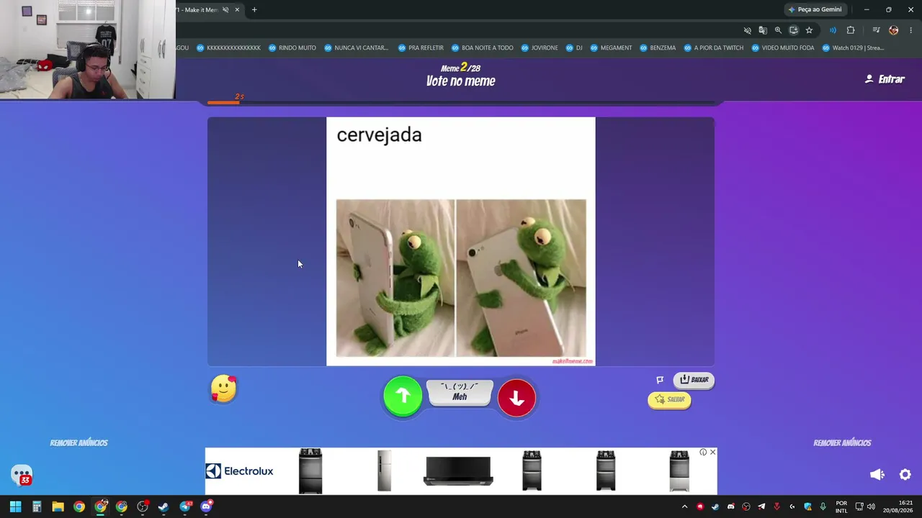Image resolution: width=922 pixels, height=518 pixels.
Task: Mute the Make it Meme tab audio
Action: (x=225, y=10)
